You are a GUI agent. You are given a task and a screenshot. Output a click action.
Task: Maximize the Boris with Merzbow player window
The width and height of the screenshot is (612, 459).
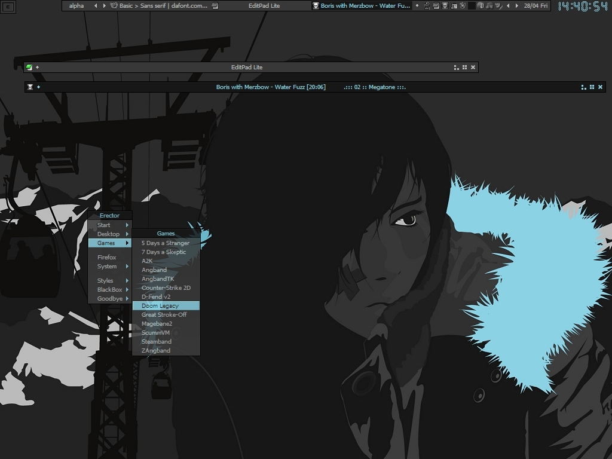pos(592,87)
